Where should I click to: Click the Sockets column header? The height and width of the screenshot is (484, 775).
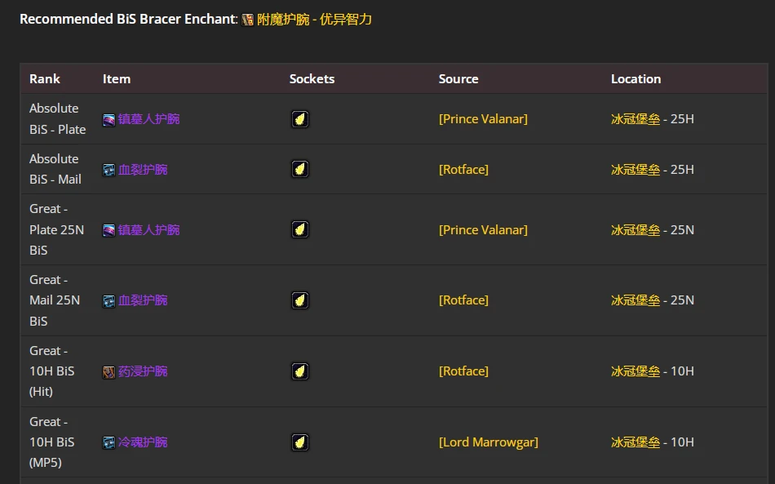[312, 79]
